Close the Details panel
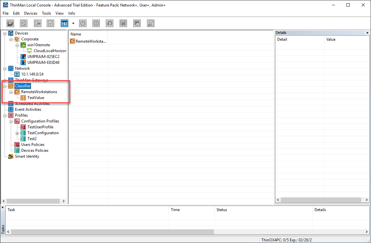Image resolution: width=371 pixels, height=243 pixels. coord(367,33)
